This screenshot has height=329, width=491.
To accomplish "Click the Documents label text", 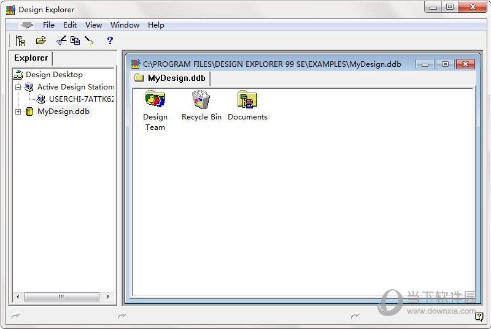I will pyautogui.click(x=247, y=117).
